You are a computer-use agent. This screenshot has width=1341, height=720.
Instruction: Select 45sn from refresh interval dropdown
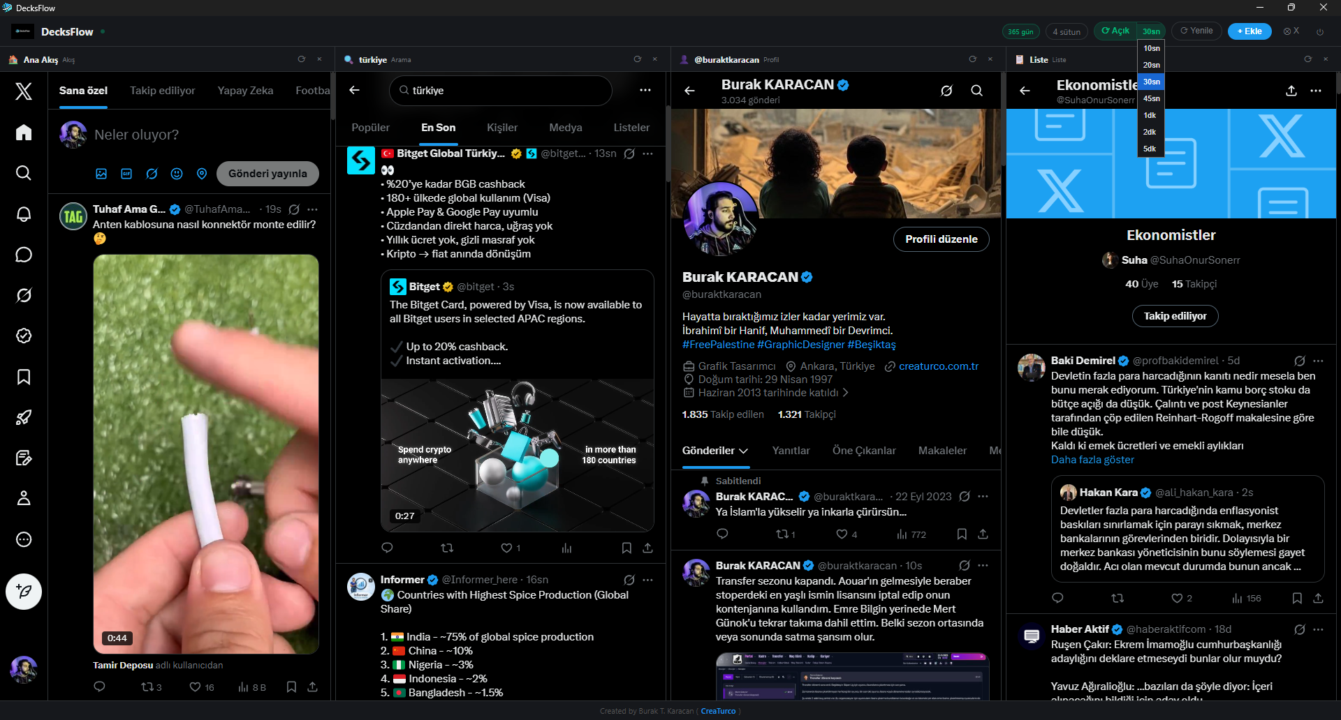[1151, 98]
